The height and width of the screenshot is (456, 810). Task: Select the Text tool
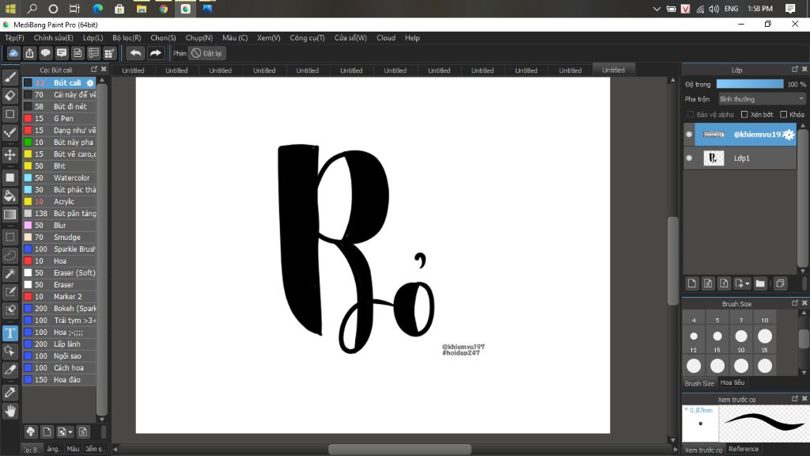click(x=9, y=333)
